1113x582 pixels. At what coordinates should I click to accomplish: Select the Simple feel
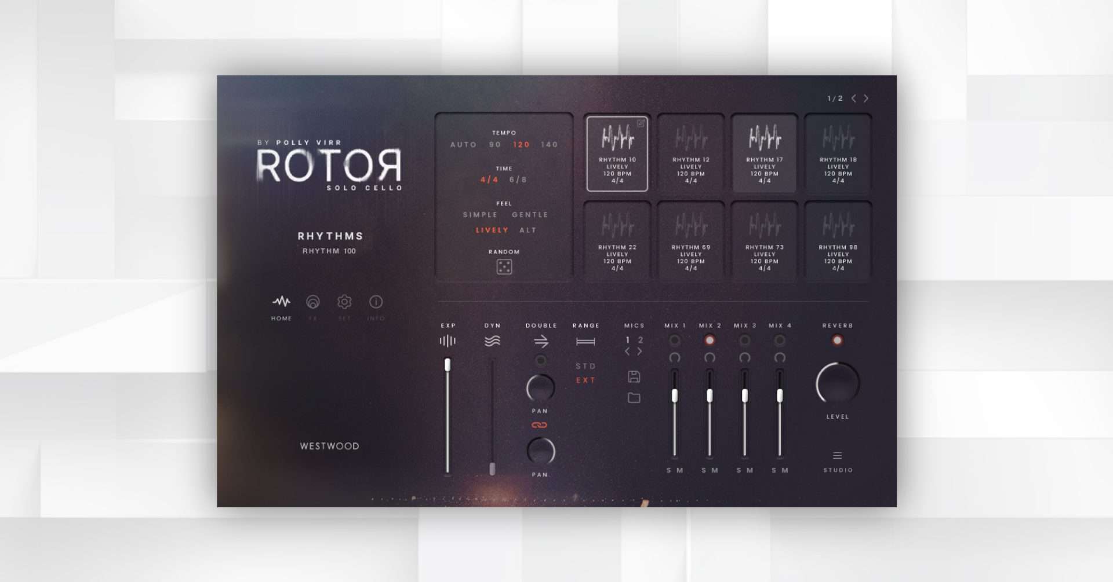[x=481, y=215]
